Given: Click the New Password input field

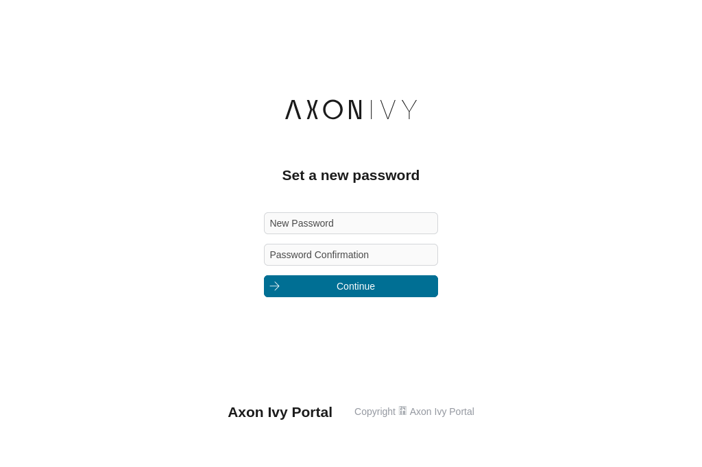Looking at the screenshot, I should (350, 223).
